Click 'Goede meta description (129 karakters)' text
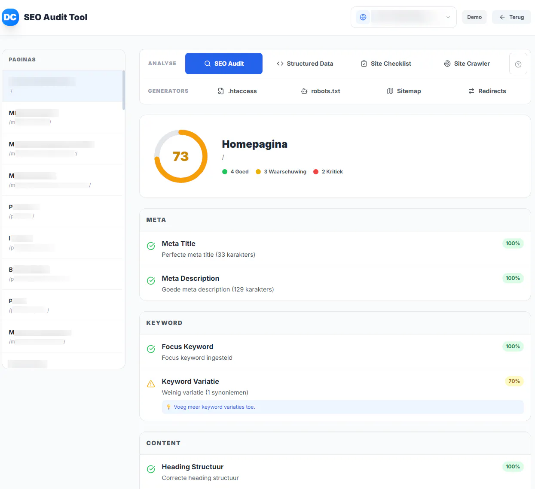The height and width of the screenshot is (489, 535). tap(218, 289)
